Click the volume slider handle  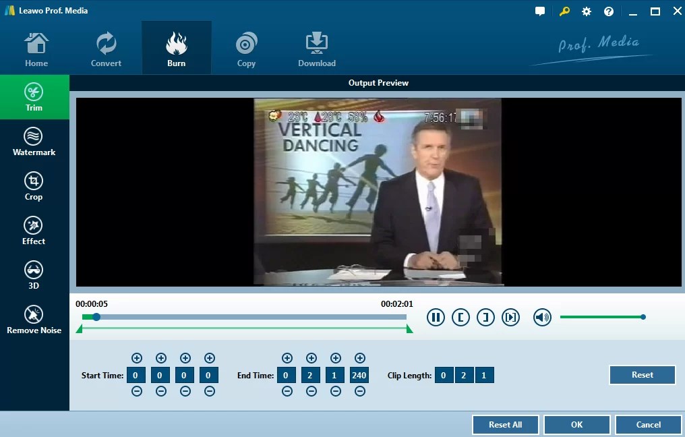(x=643, y=317)
